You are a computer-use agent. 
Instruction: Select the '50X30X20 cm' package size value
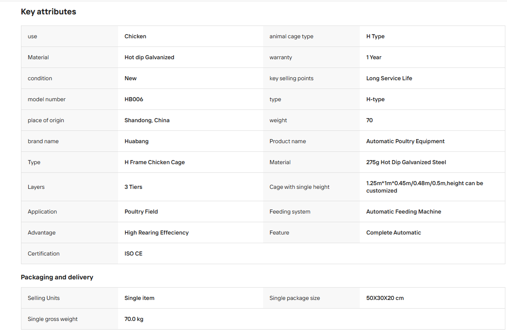[385, 298]
